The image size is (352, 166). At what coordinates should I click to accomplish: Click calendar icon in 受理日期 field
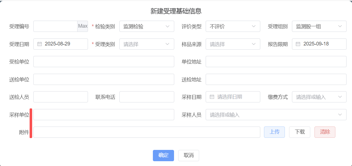(x=40, y=44)
